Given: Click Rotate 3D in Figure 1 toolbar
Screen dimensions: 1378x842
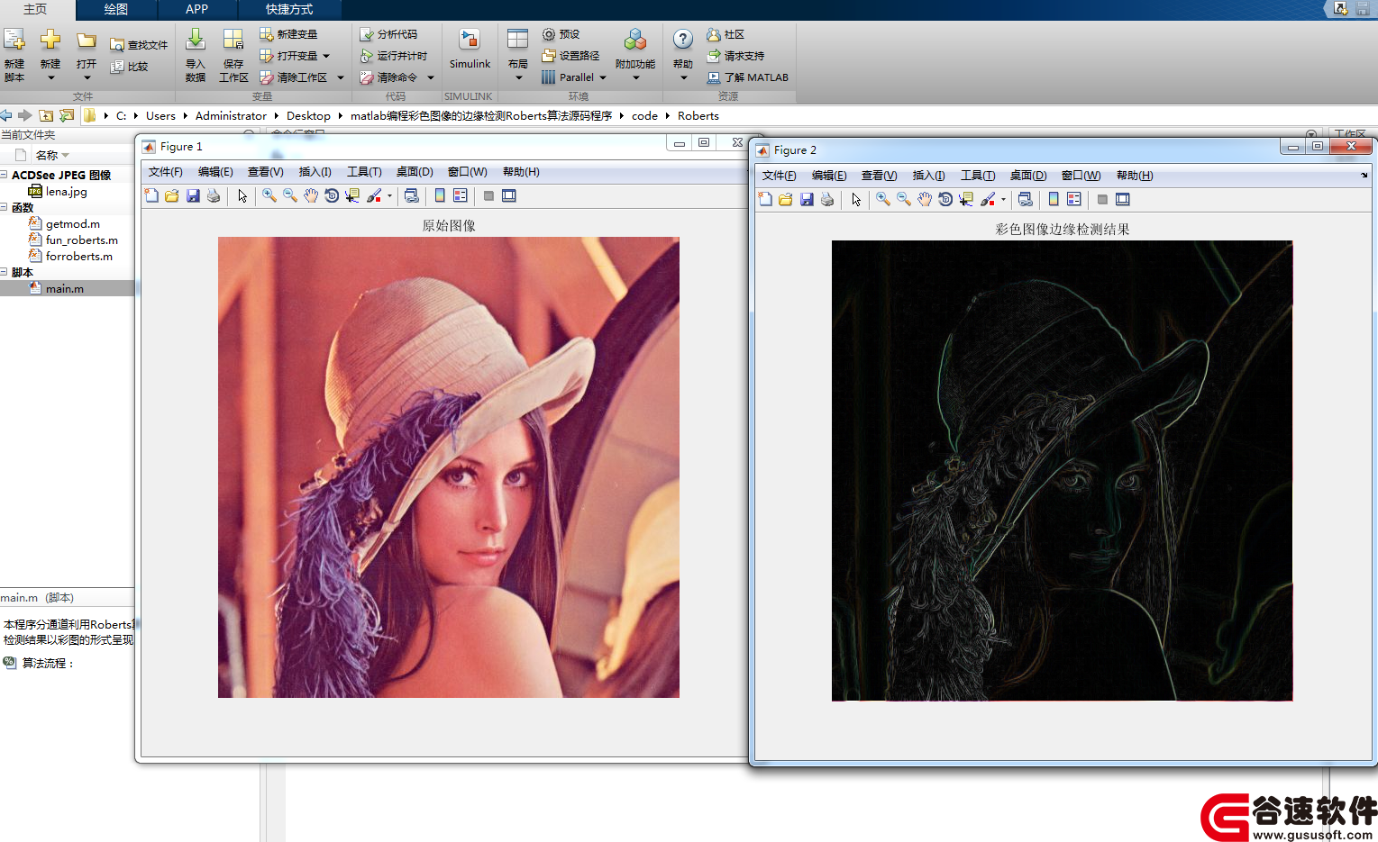Looking at the screenshot, I should 331,195.
